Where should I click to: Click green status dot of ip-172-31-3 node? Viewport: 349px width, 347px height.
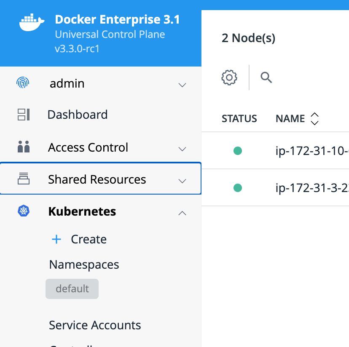[x=238, y=188]
